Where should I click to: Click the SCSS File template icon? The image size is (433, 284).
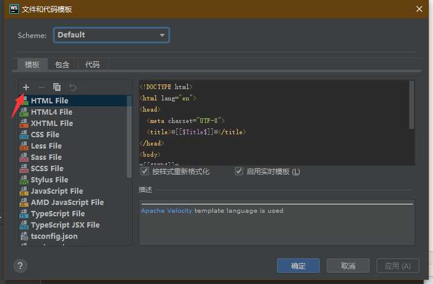(x=24, y=169)
